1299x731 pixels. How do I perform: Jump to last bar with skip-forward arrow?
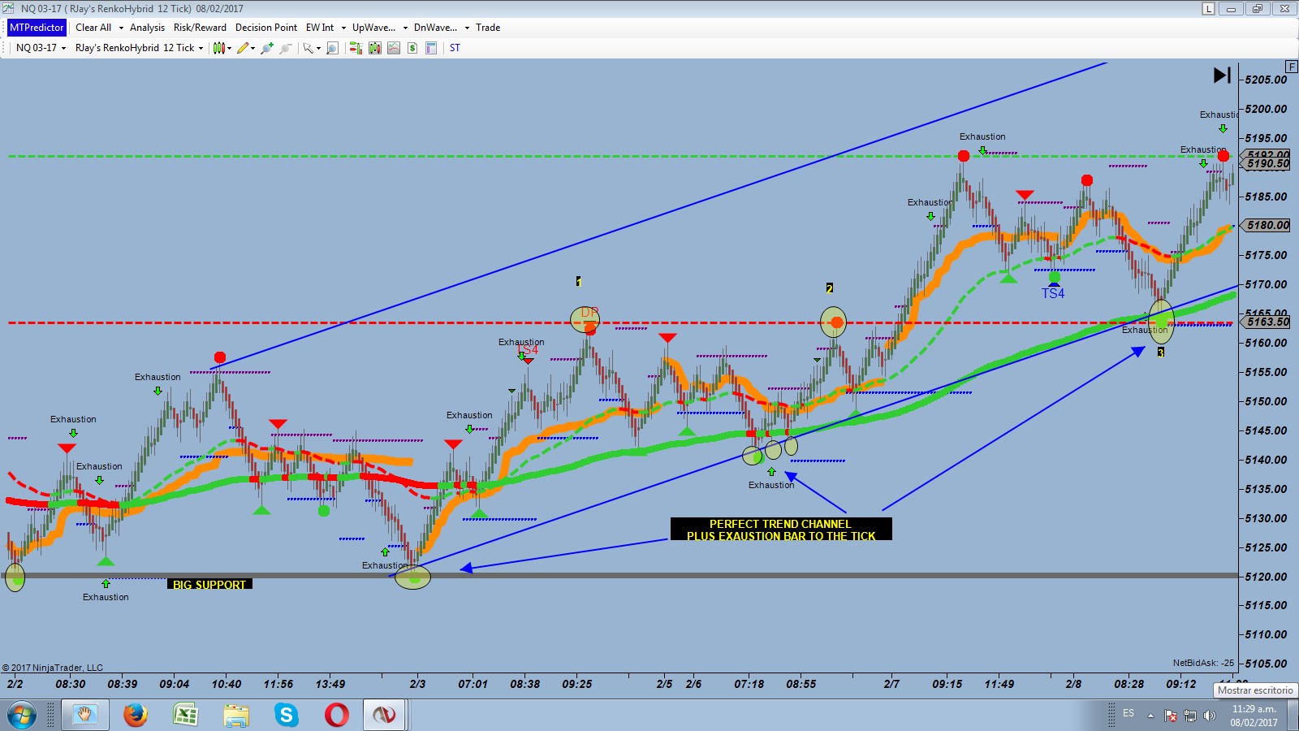[x=1222, y=76]
